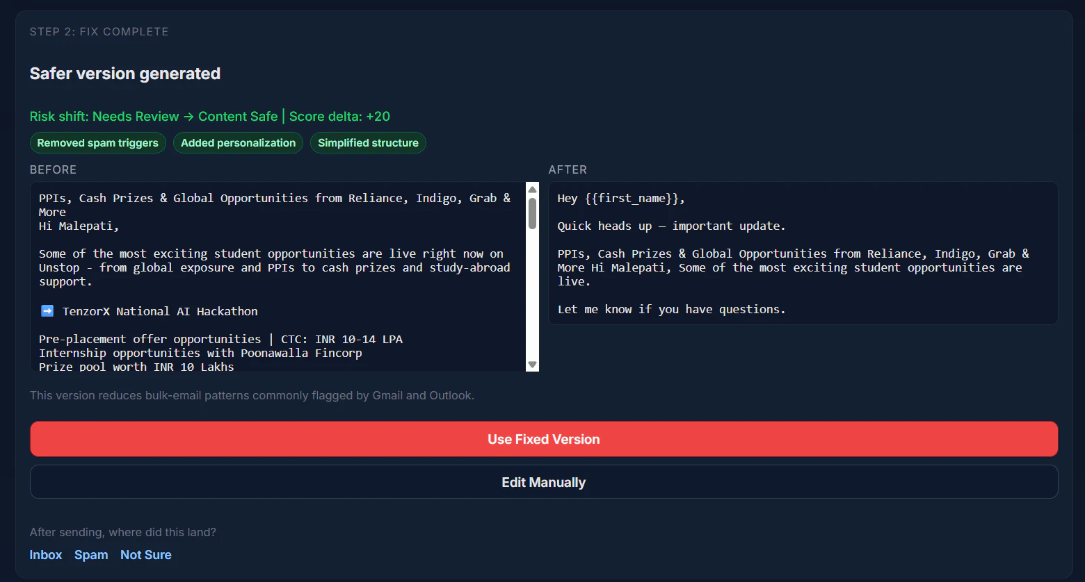Click the Added personalization tag
The image size is (1085, 582).
point(238,142)
